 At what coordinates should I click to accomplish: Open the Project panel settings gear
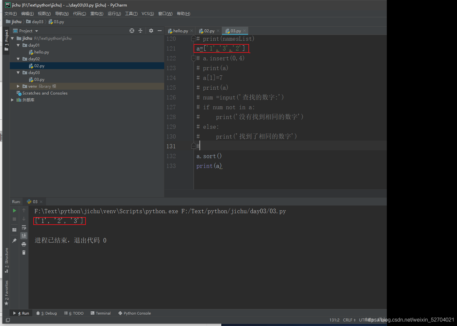tap(151, 31)
